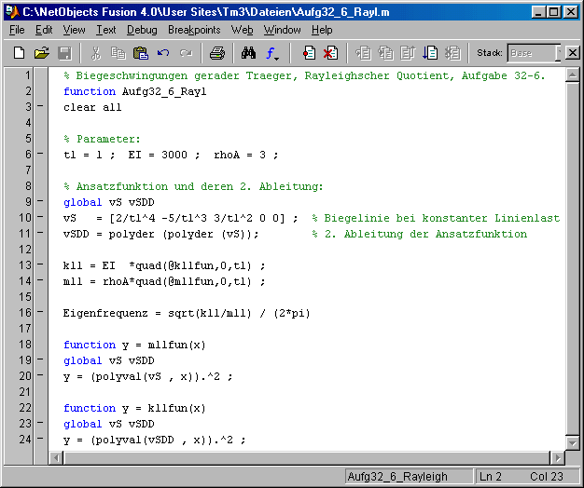The image size is (584, 488).
Task: Open the Debug menu
Action: pyautogui.click(x=142, y=30)
